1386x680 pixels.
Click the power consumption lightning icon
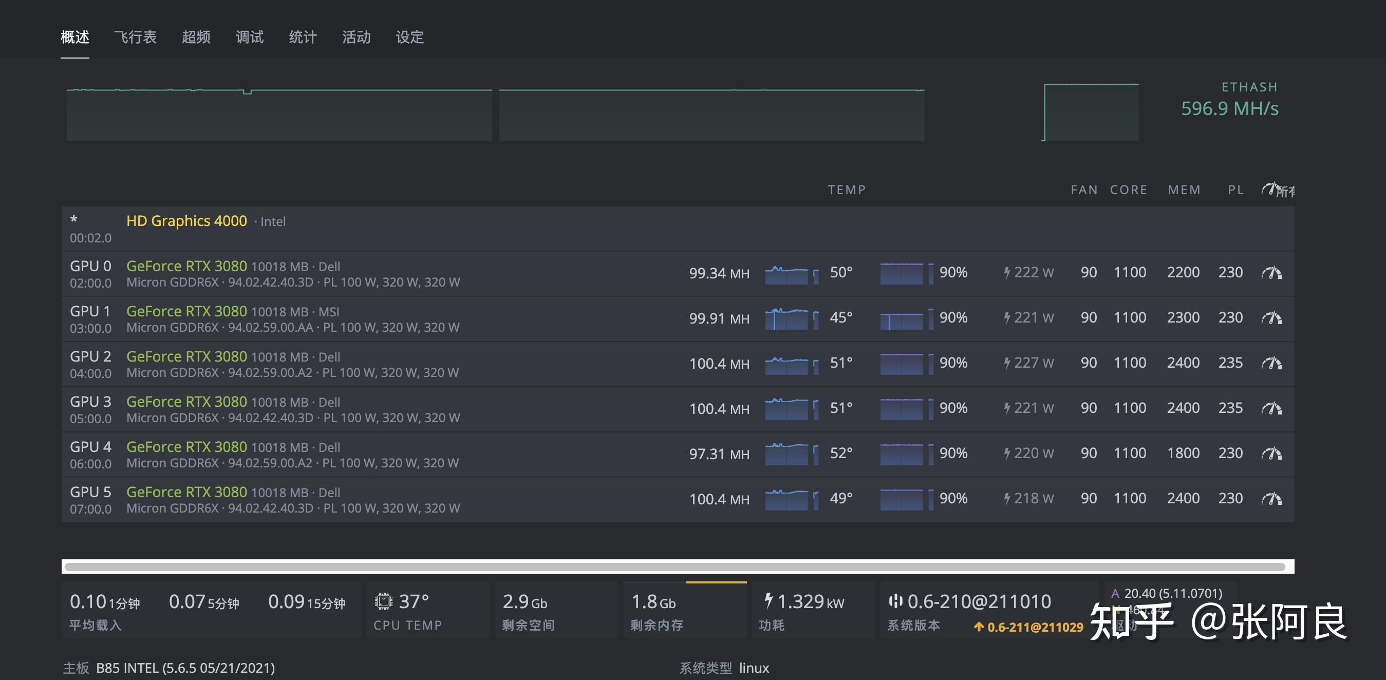click(x=769, y=600)
